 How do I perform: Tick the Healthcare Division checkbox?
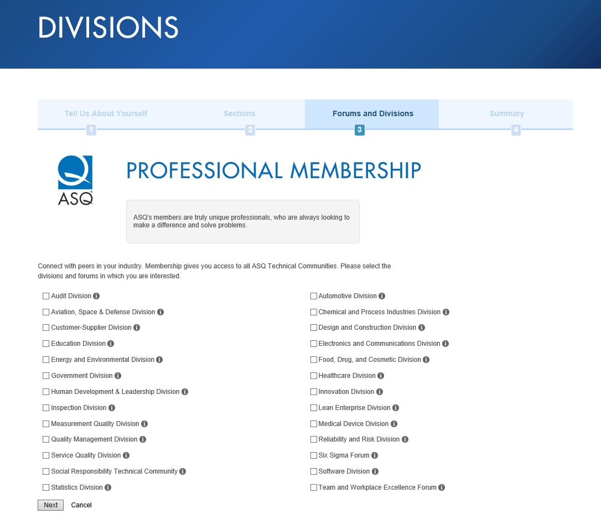click(x=314, y=376)
